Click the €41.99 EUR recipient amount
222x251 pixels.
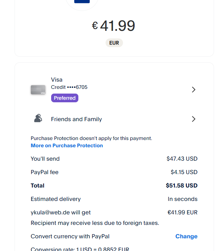[182, 212]
